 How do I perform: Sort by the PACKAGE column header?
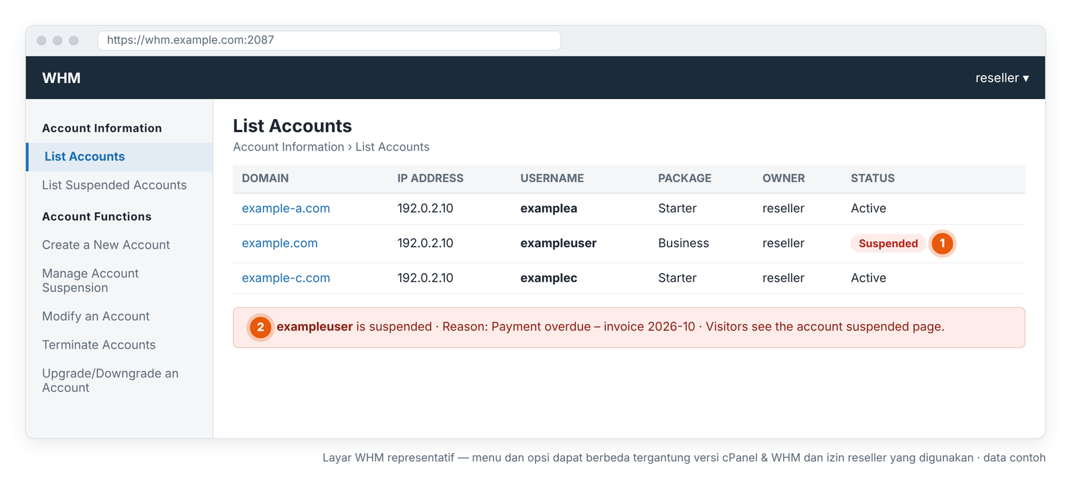point(685,178)
